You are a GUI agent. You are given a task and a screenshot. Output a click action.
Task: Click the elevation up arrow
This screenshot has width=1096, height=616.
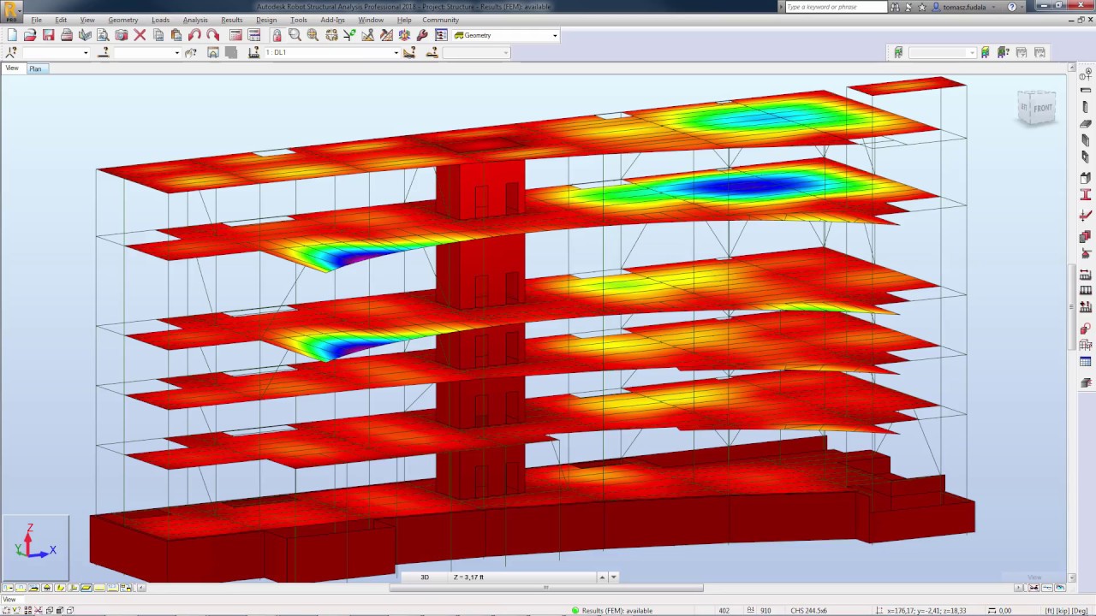click(602, 577)
